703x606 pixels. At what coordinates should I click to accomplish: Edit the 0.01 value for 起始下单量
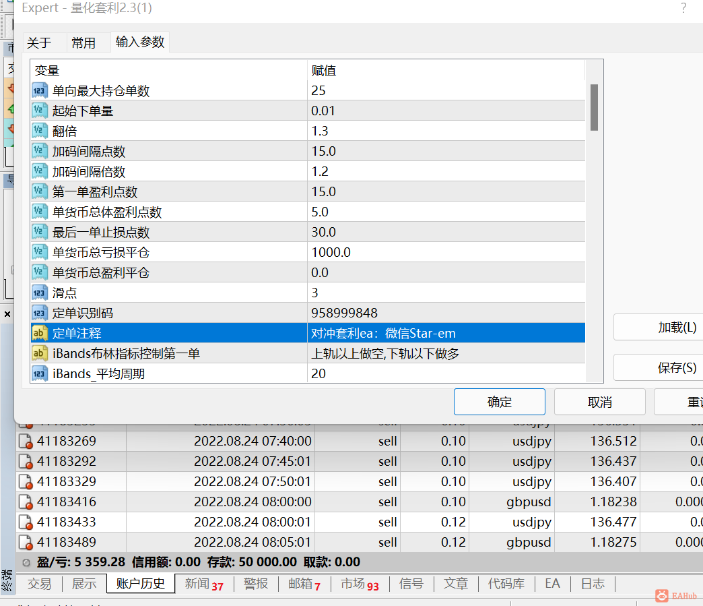coord(446,111)
